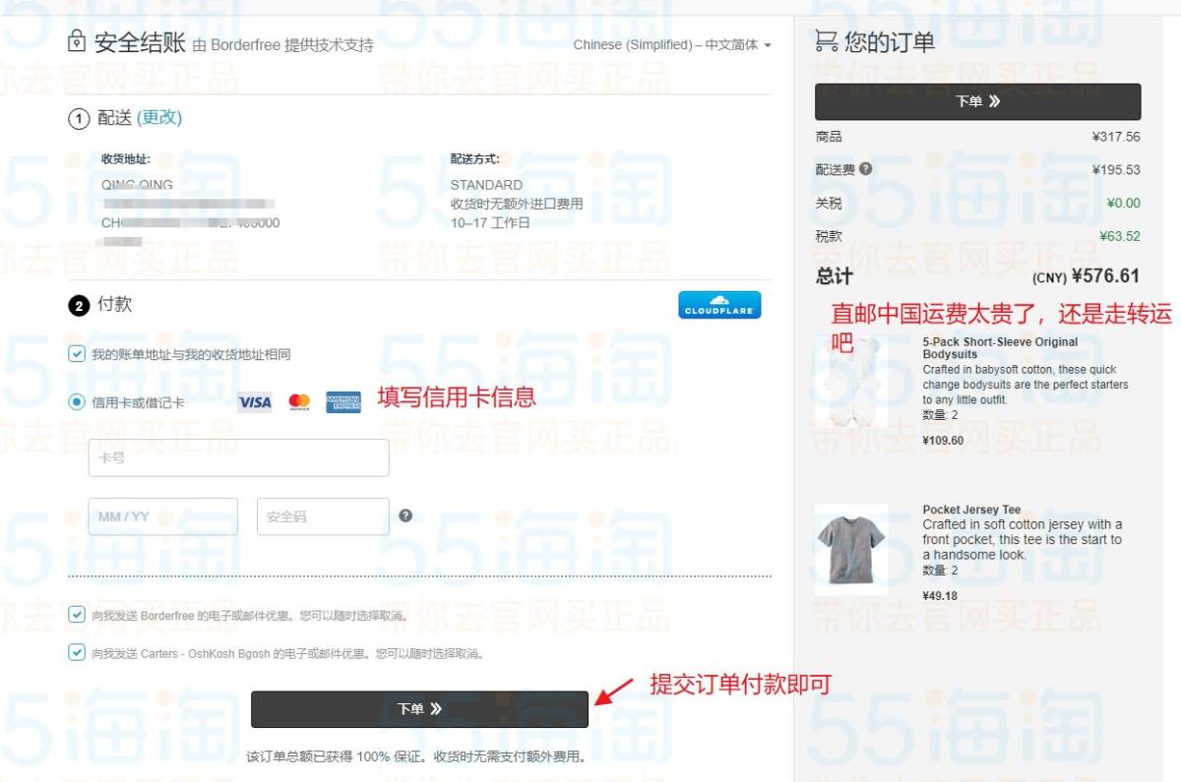Click the Mastercard logo

299,402
